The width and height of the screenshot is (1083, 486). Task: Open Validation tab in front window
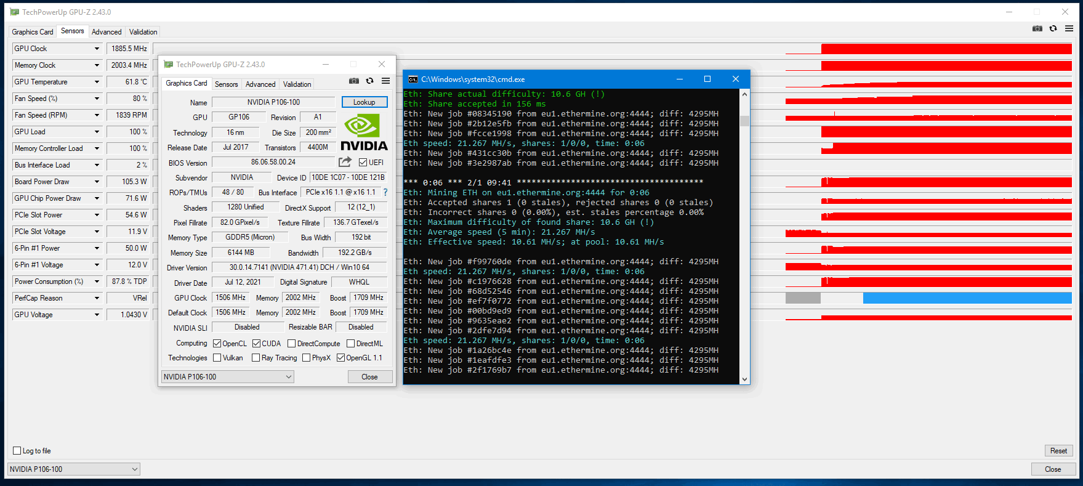[297, 84]
